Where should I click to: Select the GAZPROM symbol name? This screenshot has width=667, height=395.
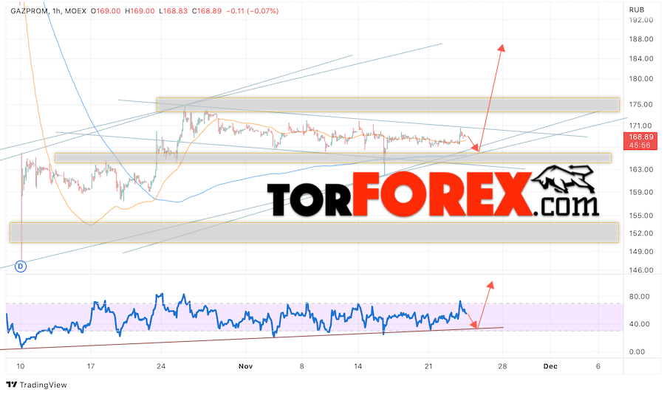coord(28,11)
